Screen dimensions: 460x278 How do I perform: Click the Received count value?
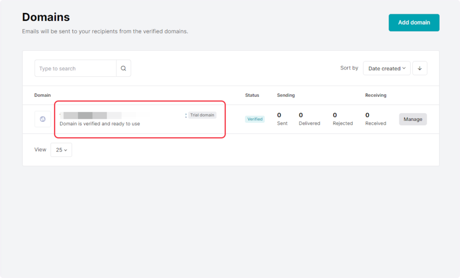[x=367, y=115]
